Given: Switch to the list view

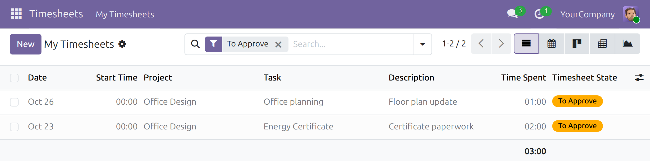Looking at the screenshot, I should 526,44.
